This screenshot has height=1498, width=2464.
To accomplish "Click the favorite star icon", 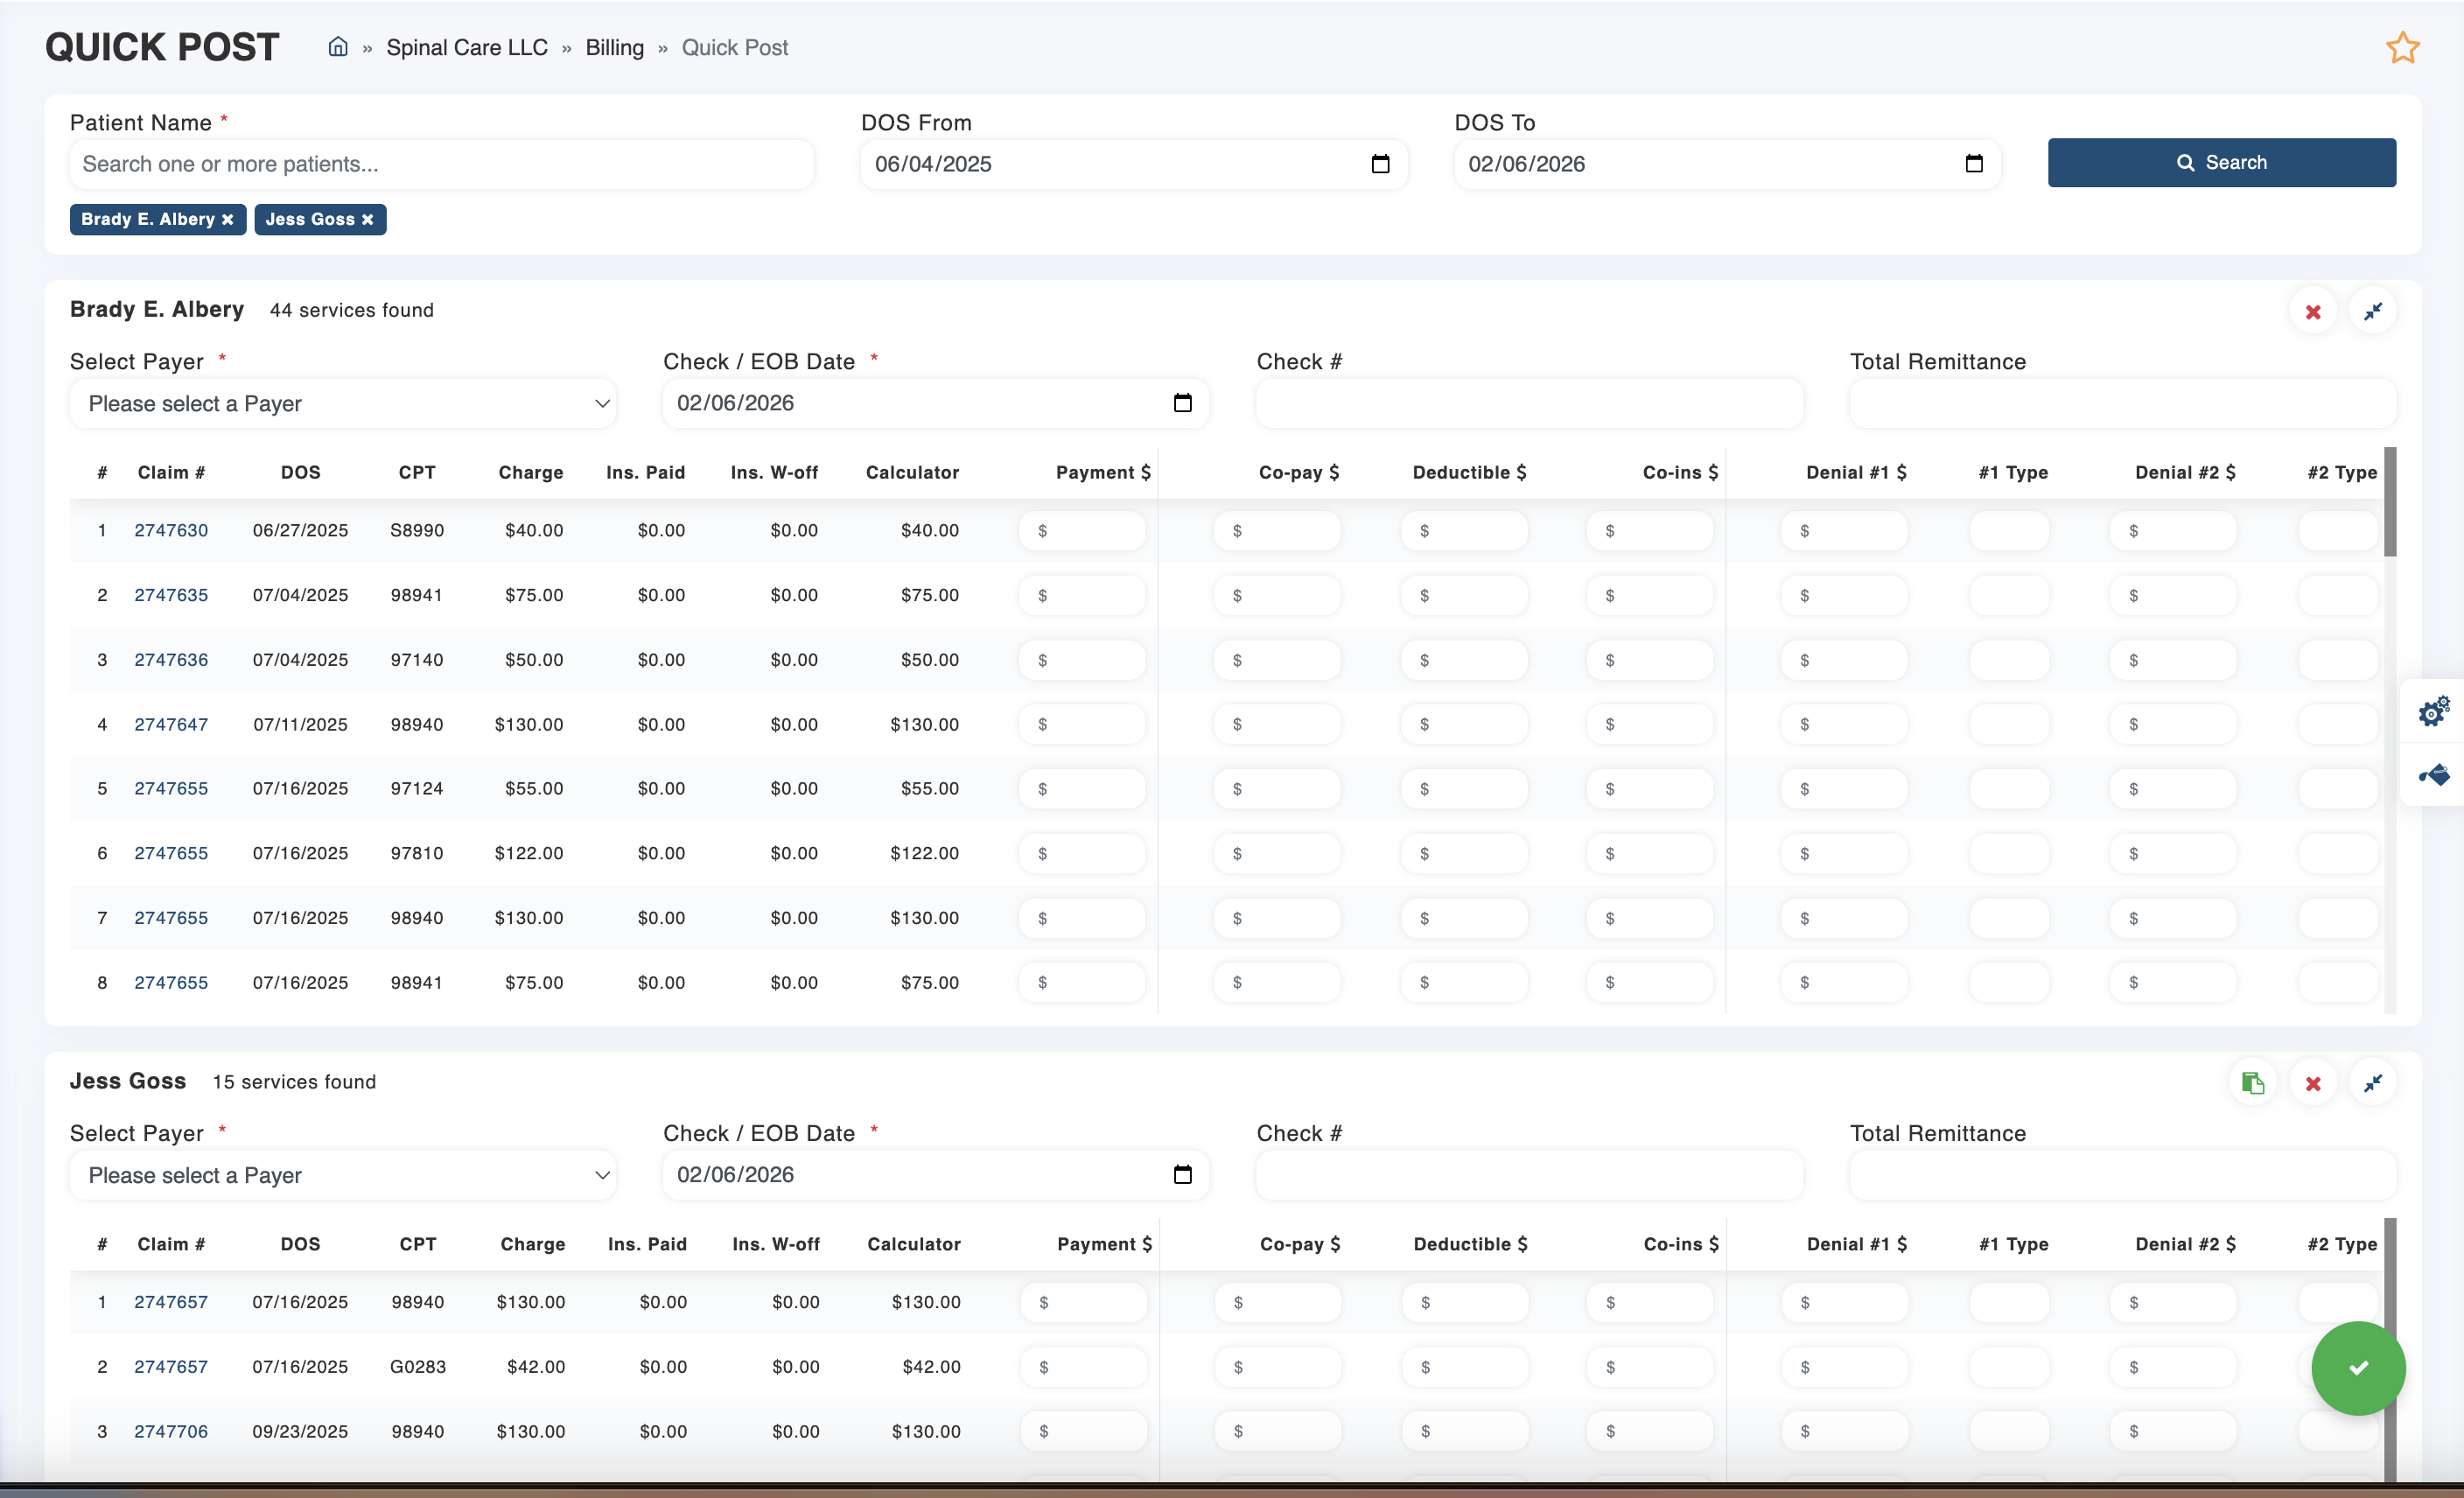I will click(x=2402, y=47).
